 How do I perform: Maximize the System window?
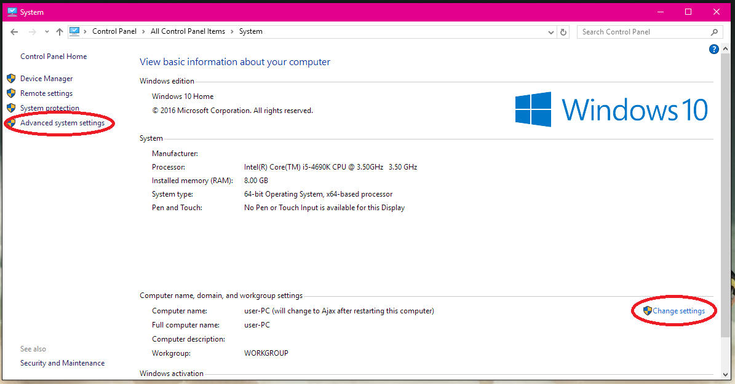(688, 12)
